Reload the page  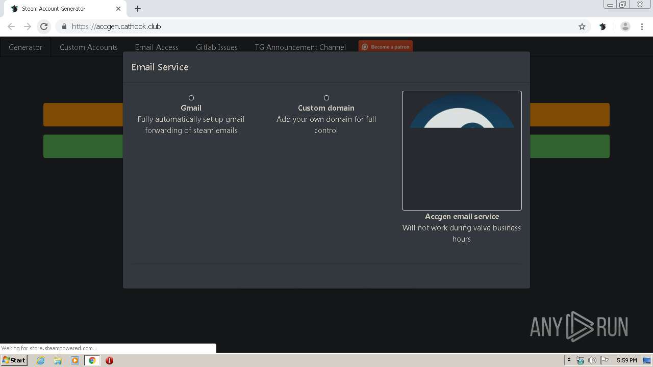pos(44,27)
